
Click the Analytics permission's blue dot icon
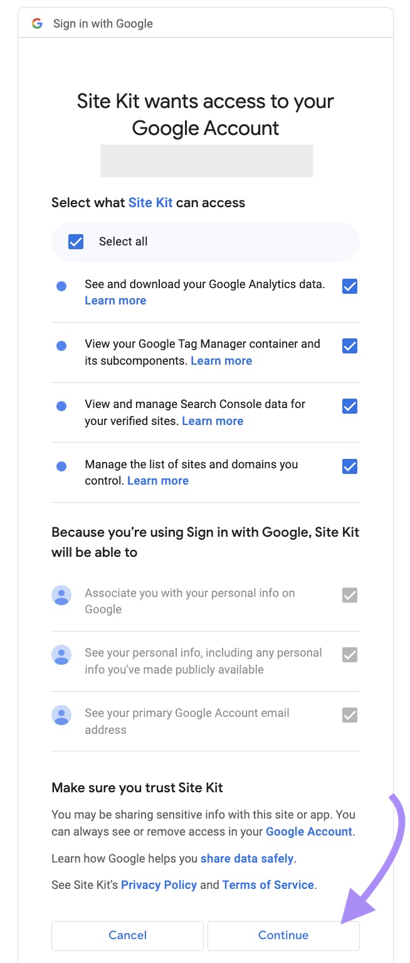[61, 286]
